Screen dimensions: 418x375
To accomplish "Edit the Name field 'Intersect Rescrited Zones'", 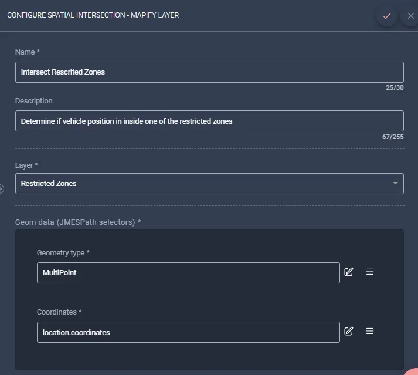I will tap(209, 72).
